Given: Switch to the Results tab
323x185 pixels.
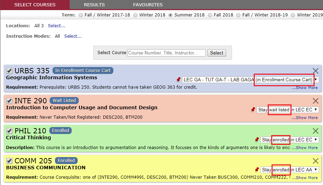Looking at the screenshot, I should [94, 5].
